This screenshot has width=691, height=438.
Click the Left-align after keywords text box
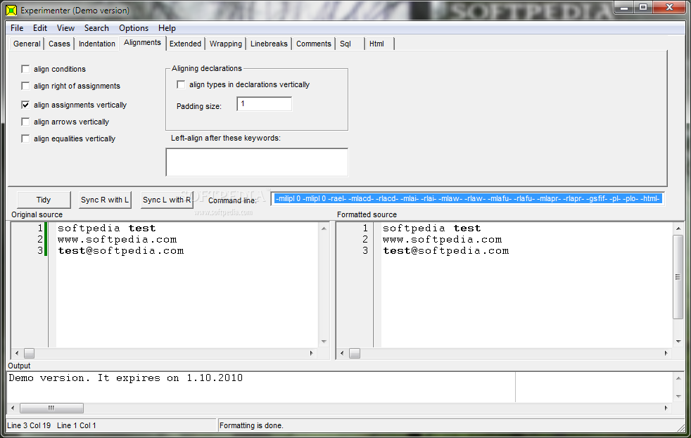point(257,162)
